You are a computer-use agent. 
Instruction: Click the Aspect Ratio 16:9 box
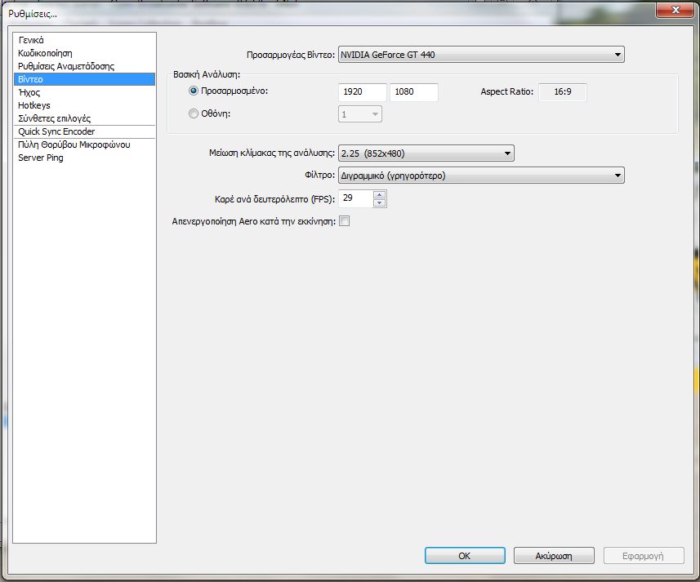pos(563,92)
